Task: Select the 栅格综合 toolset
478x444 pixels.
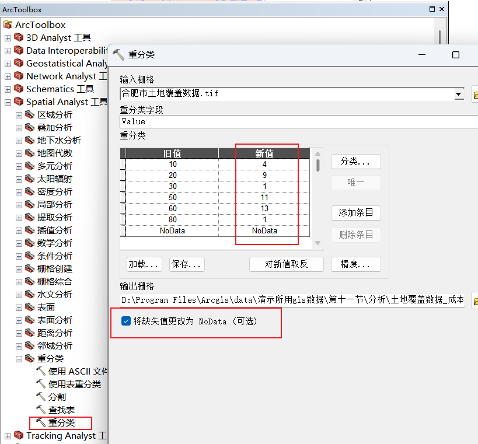Action: [54, 282]
